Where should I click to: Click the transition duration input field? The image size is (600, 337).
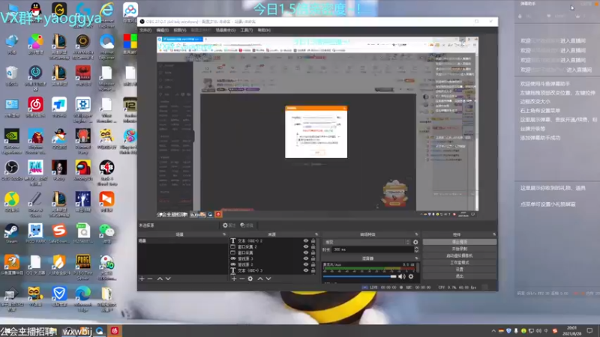[372, 249]
